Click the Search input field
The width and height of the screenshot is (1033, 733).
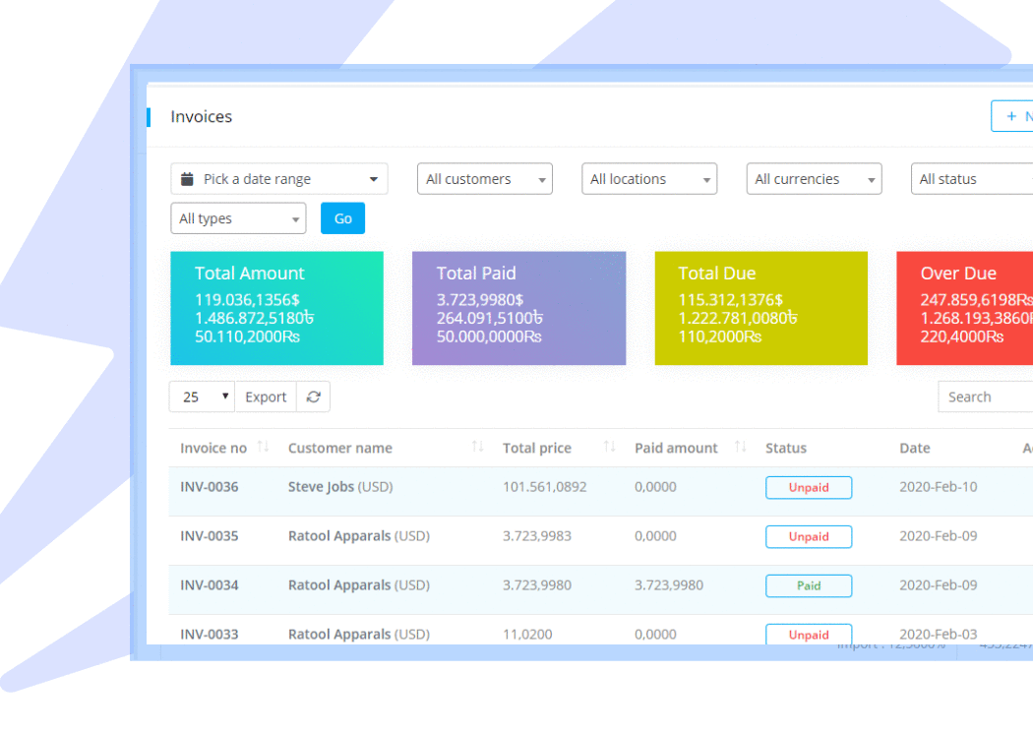pos(984,397)
